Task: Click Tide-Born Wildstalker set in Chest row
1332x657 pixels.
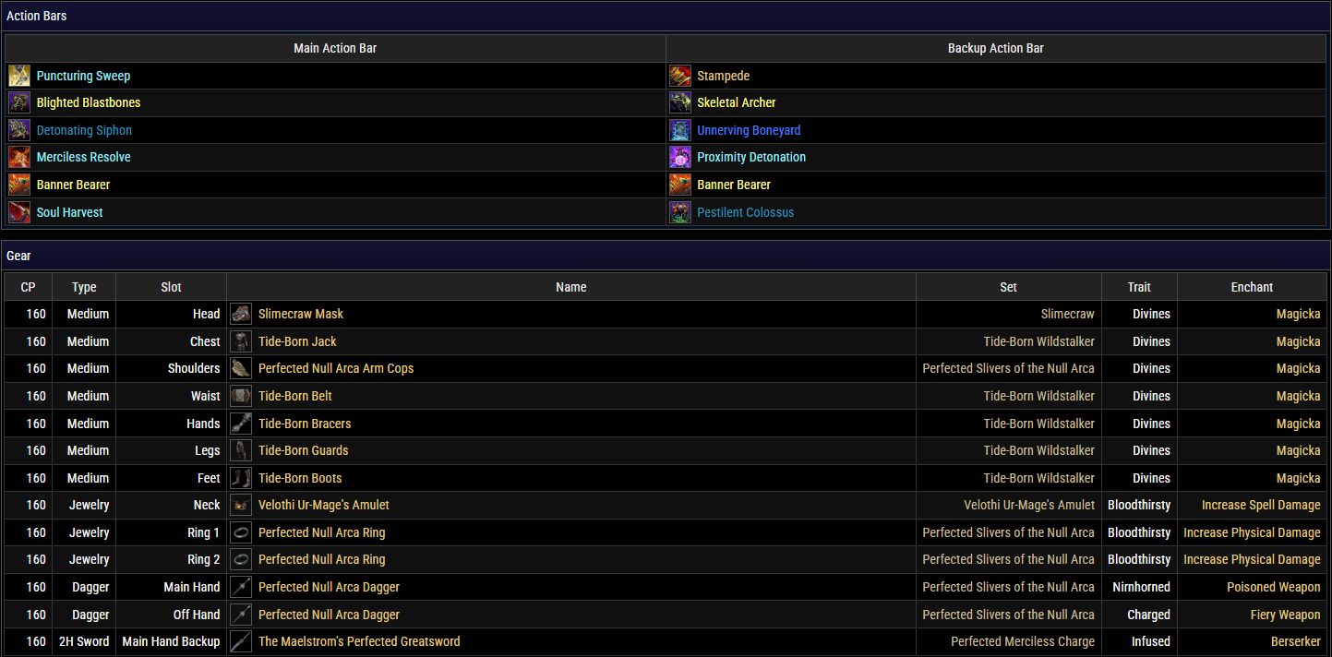Action: [1039, 341]
